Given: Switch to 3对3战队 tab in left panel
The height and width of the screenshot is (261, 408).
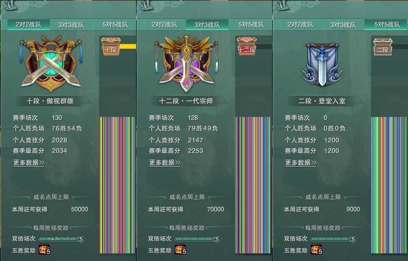Looking at the screenshot, I should coord(71,25).
